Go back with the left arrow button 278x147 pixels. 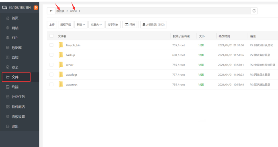click(x=51, y=11)
